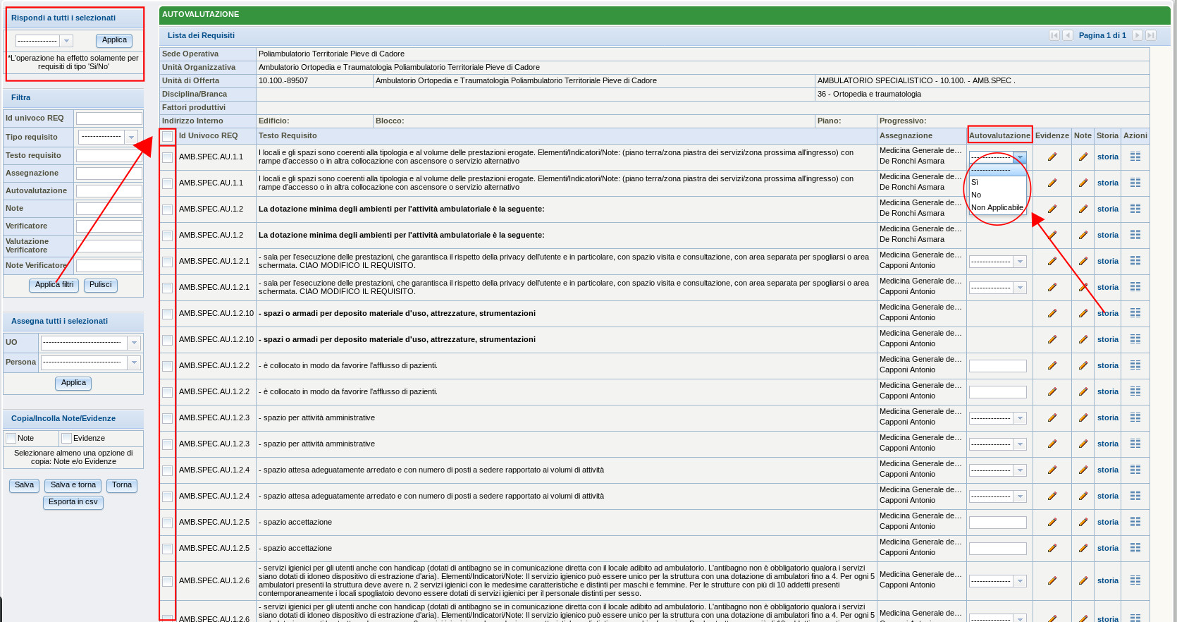
Task: Click Evidenze pencil icon in first AMB.SPEC.AU.1.1 row
Action: 1052,157
